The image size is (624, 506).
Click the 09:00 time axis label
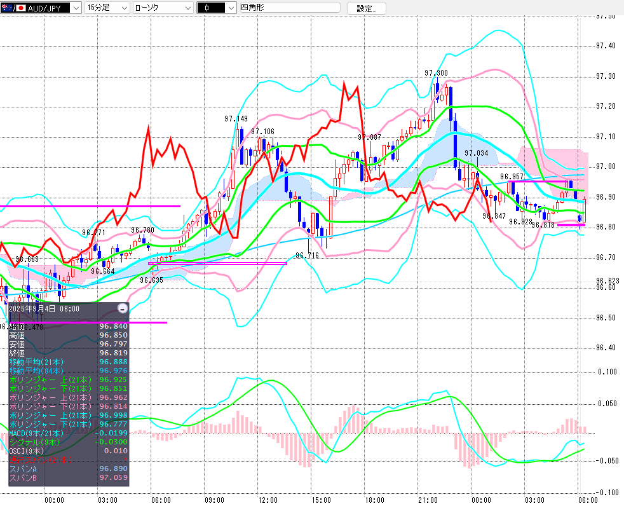(x=215, y=500)
